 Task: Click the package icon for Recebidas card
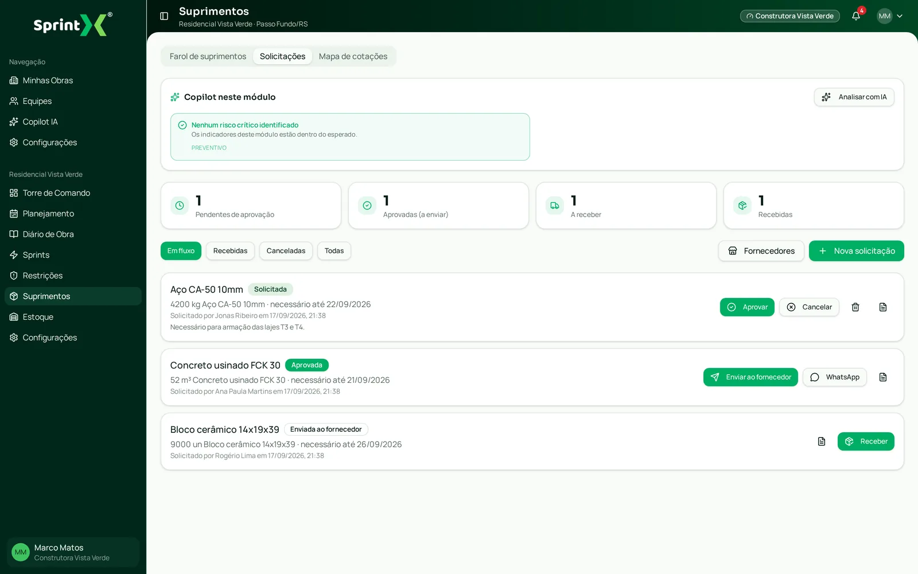click(742, 205)
